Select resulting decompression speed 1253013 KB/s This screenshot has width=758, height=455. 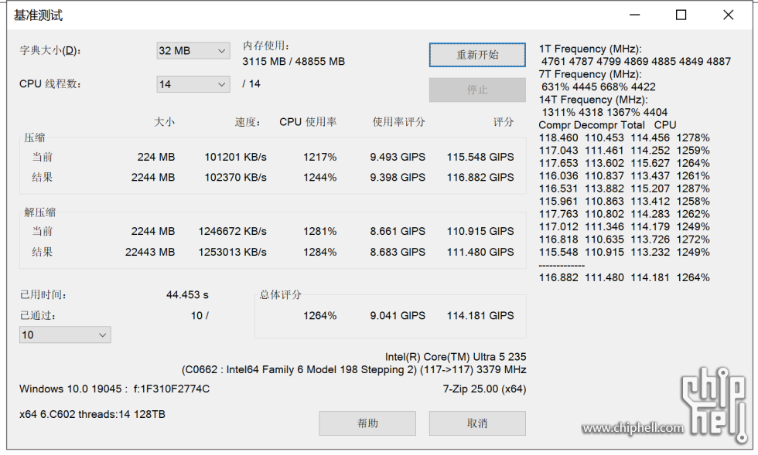click(x=233, y=252)
